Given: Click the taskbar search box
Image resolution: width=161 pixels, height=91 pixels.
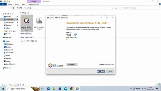Looking at the screenshot, I should coord(23,89).
